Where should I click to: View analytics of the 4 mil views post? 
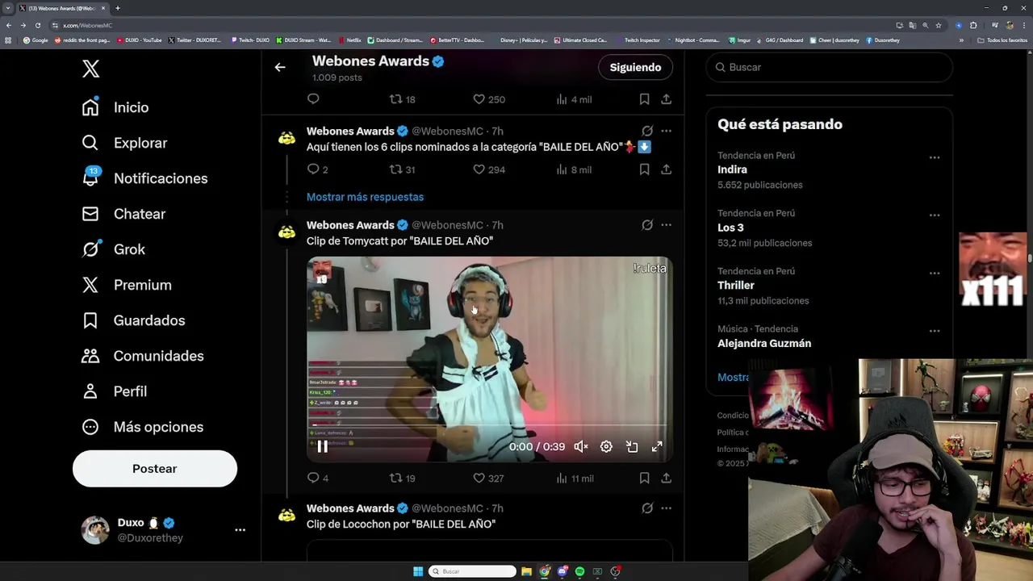pos(574,99)
